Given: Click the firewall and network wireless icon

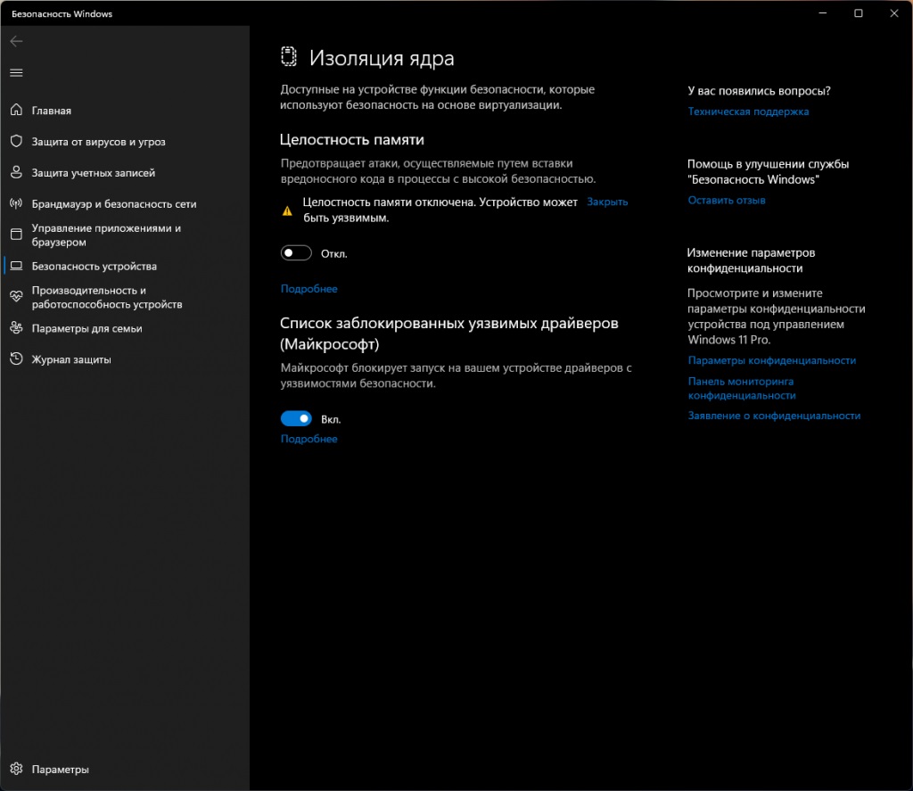Looking at the screenshot, I should (16, 204).
